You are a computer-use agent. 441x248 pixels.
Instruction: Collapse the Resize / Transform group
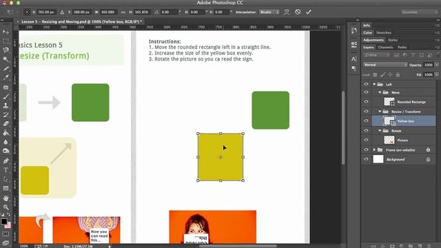click(x=380, y=112)
